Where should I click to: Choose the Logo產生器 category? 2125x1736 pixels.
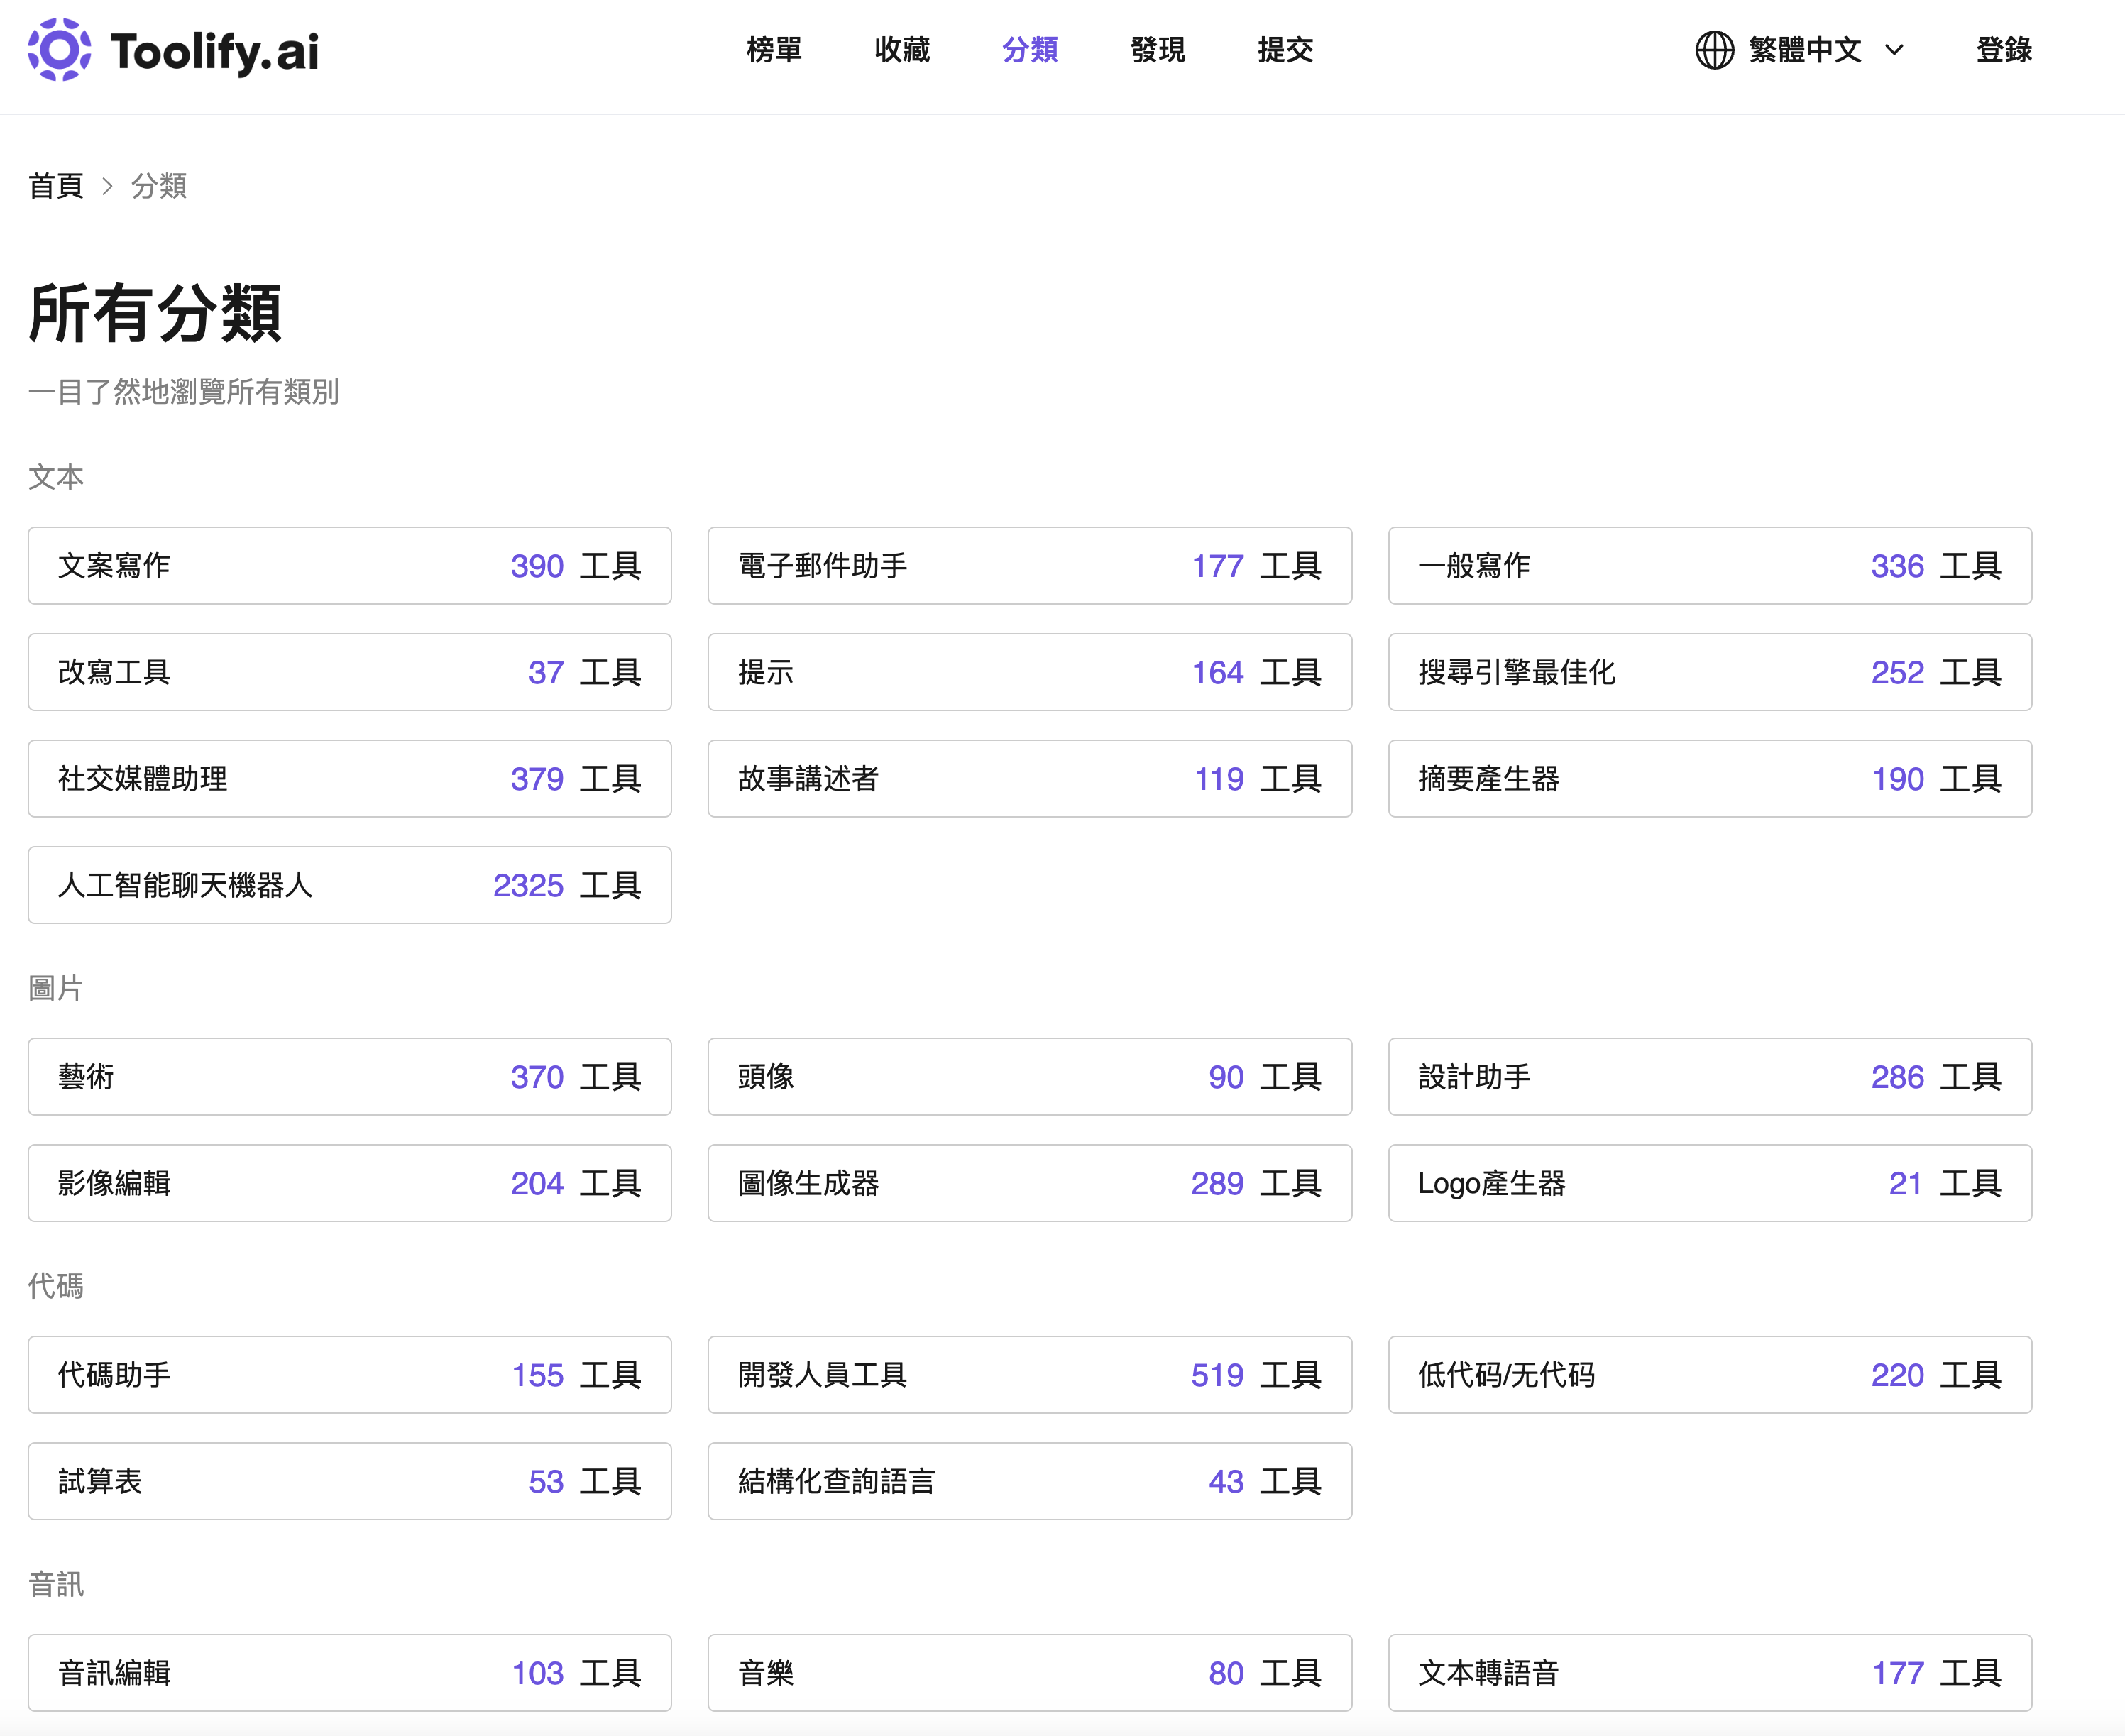click(1709, 1183)
